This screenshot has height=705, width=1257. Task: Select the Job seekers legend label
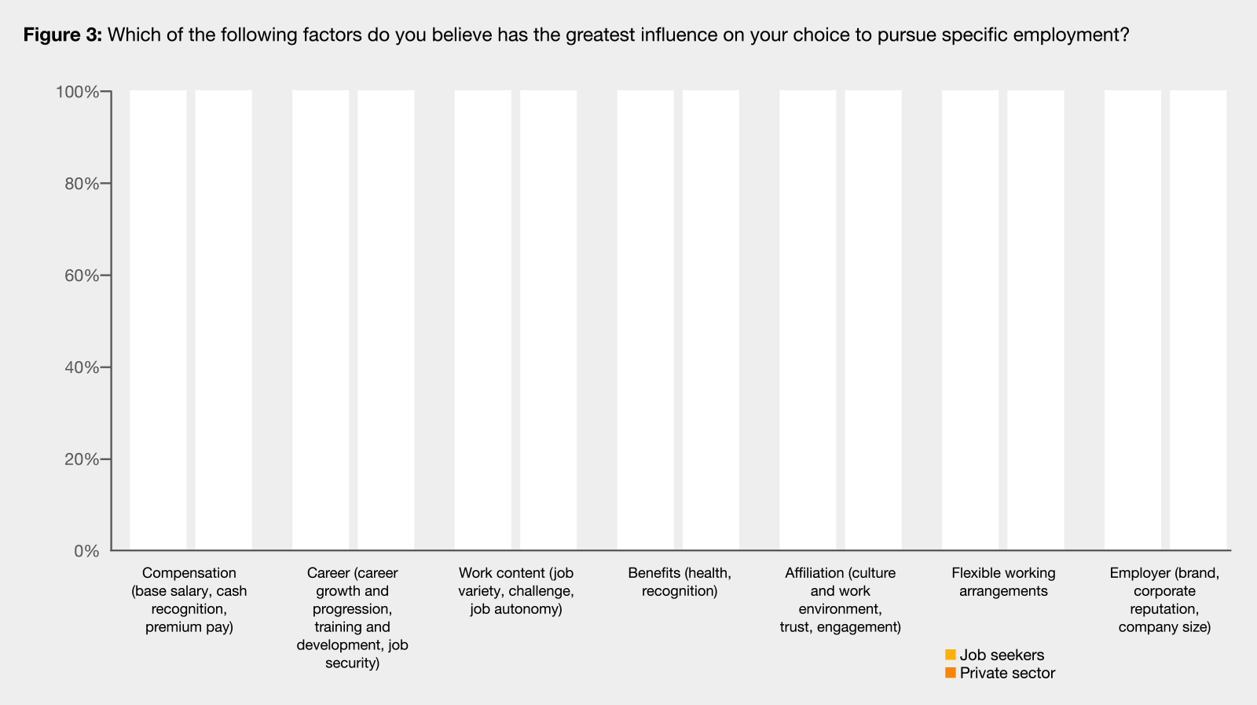(x=1002, y=655)
